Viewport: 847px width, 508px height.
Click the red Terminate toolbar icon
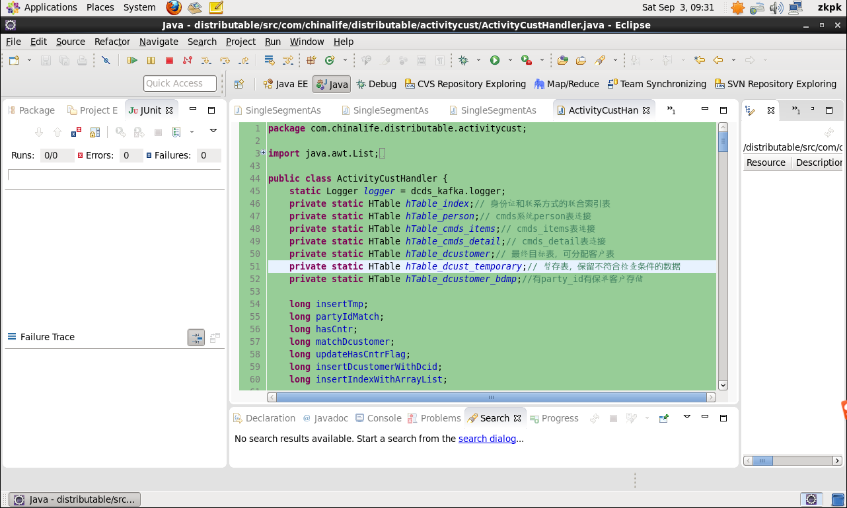pyautogui.click(x=169, y=60)
